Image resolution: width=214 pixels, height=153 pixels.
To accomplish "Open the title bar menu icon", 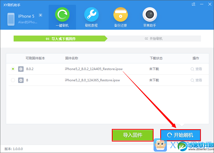I will point(193,4).
